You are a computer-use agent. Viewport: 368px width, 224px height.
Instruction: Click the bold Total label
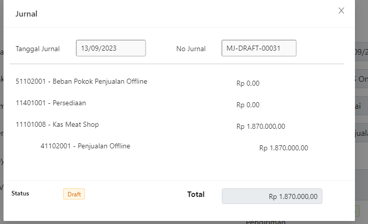click(x=196, y=194)
